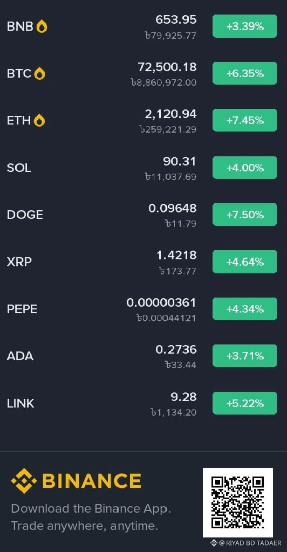287x552 pixels.
Task: Tap the +6.35% change button for BTC
Action: pos(244,73)
